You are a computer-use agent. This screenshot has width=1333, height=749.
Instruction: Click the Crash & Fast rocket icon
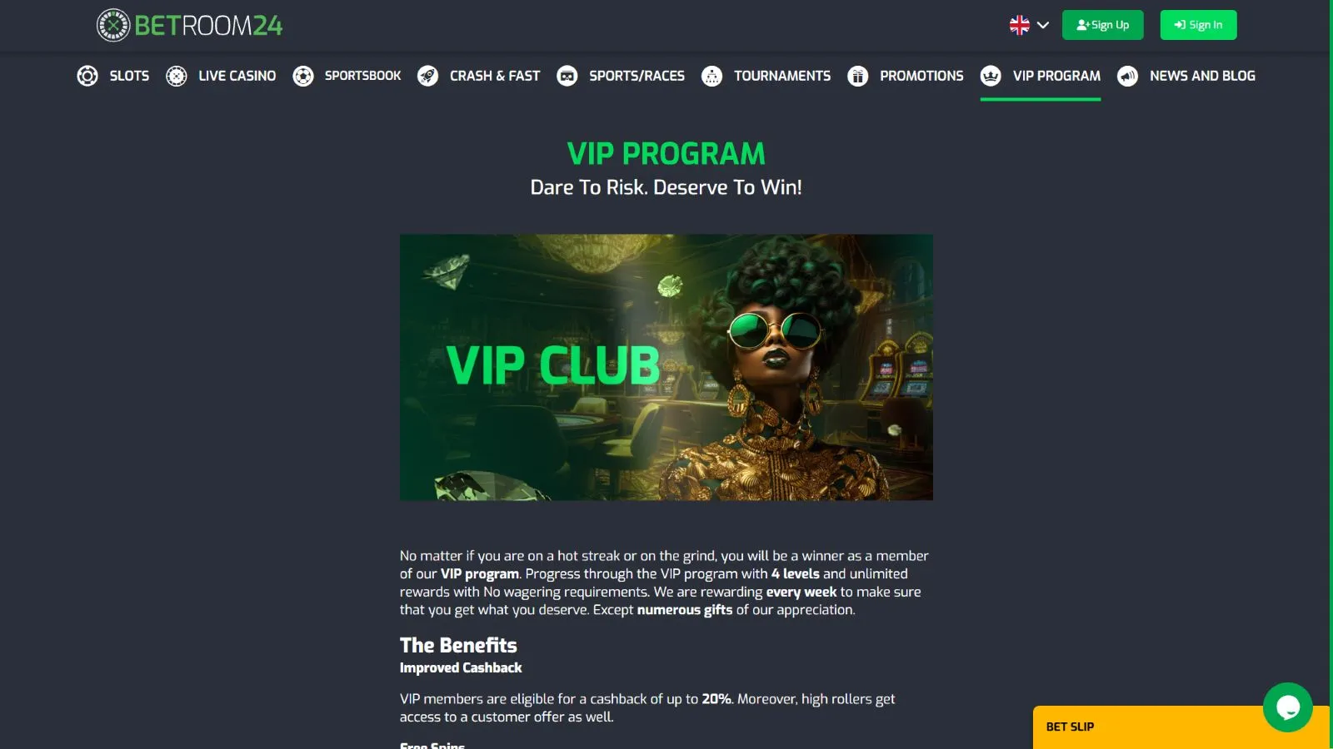tap(428, 76)
